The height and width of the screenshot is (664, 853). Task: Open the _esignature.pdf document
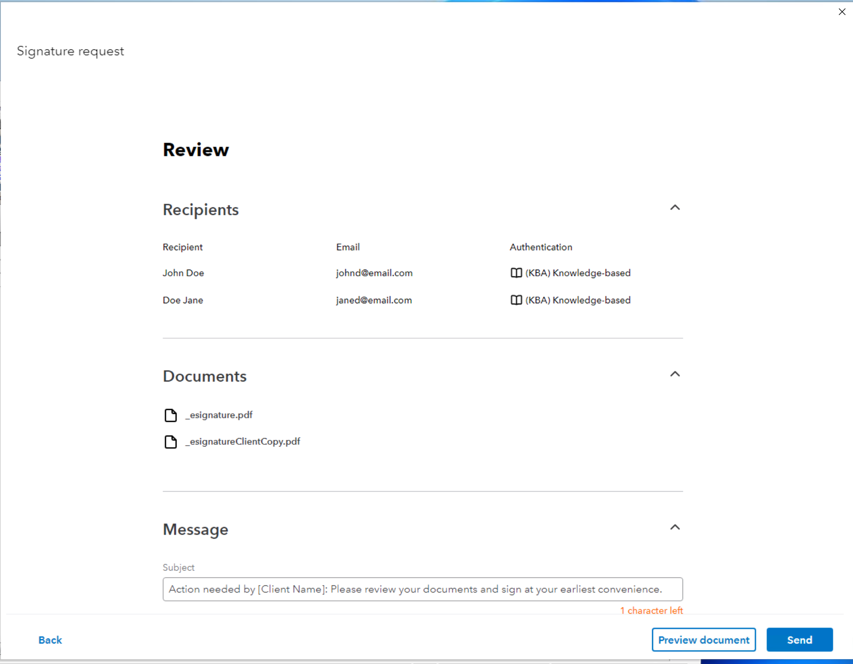point(219,415)
